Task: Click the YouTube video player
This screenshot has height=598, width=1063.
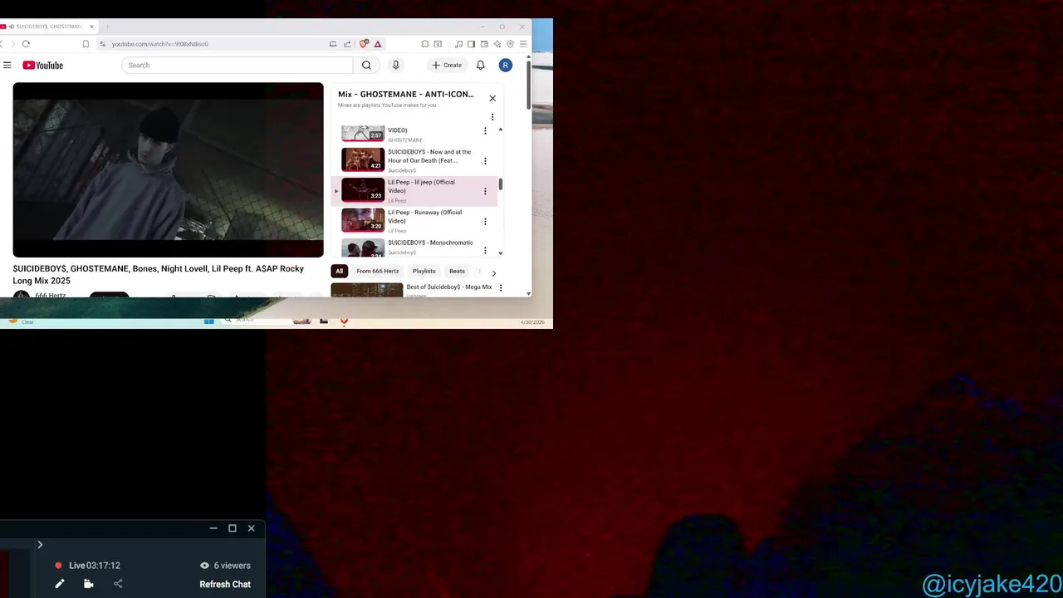Action: [168, 169]
